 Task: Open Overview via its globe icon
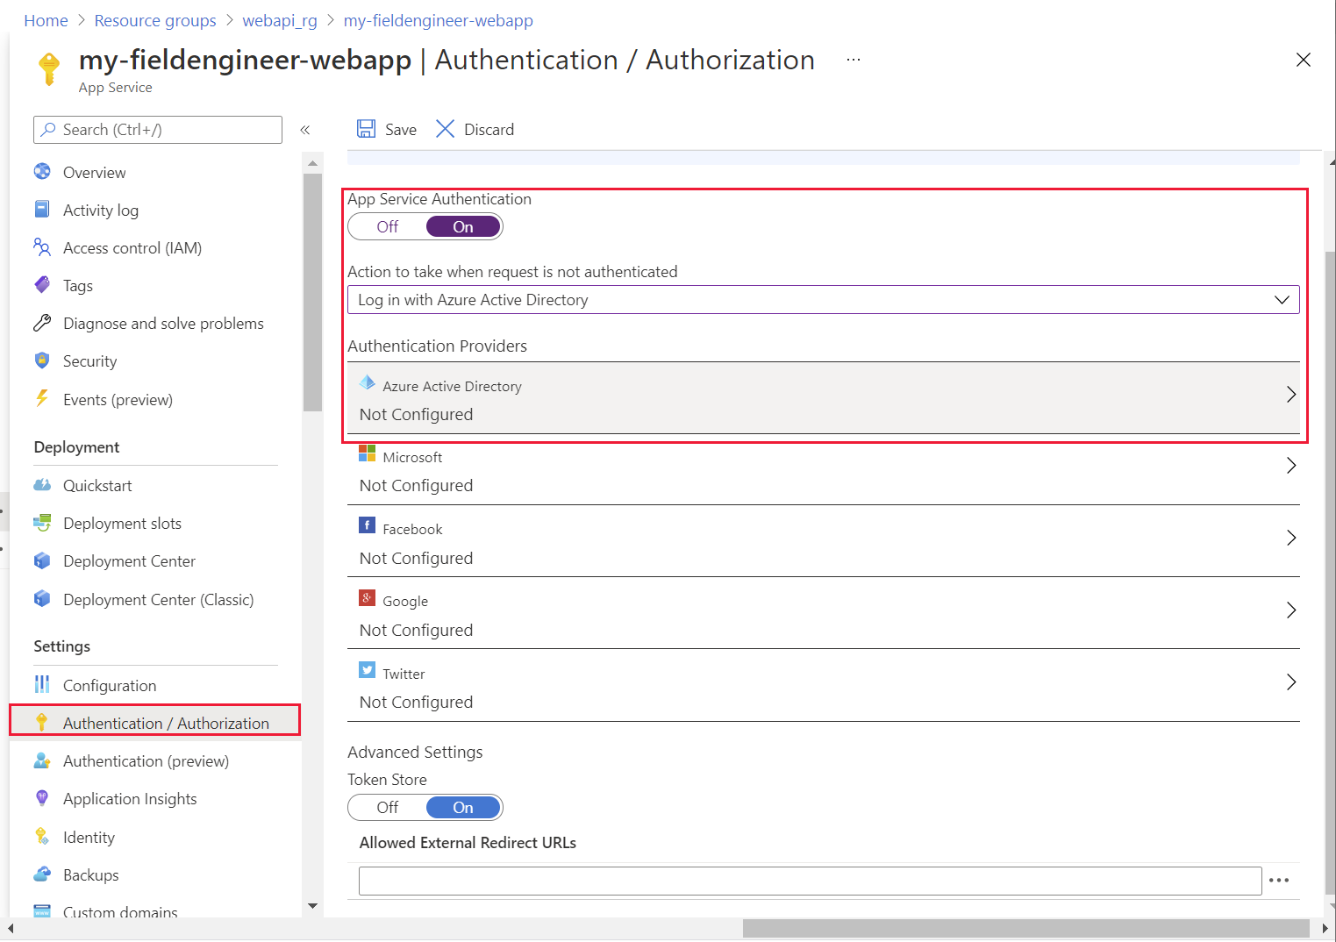click(x=42, y=171)
